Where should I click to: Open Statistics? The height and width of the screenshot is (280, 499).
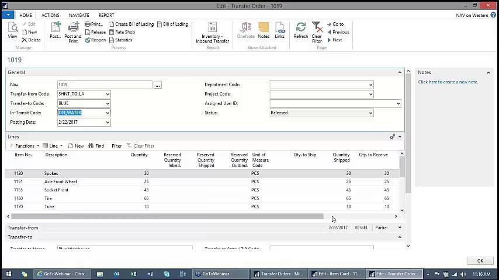click(x=120, y=40)
